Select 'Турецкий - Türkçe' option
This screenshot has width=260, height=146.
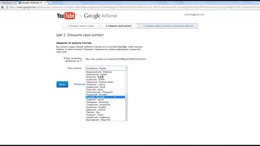point(106,115)
